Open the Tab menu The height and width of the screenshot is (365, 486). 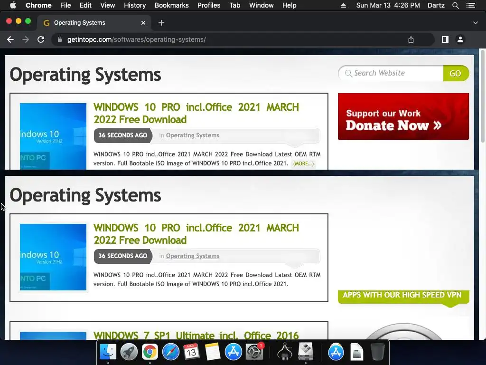[234, 5]
